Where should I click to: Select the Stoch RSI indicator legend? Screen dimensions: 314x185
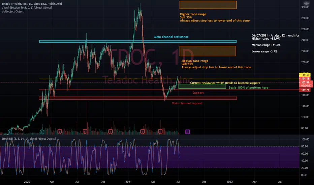click(x=29, y=139)
